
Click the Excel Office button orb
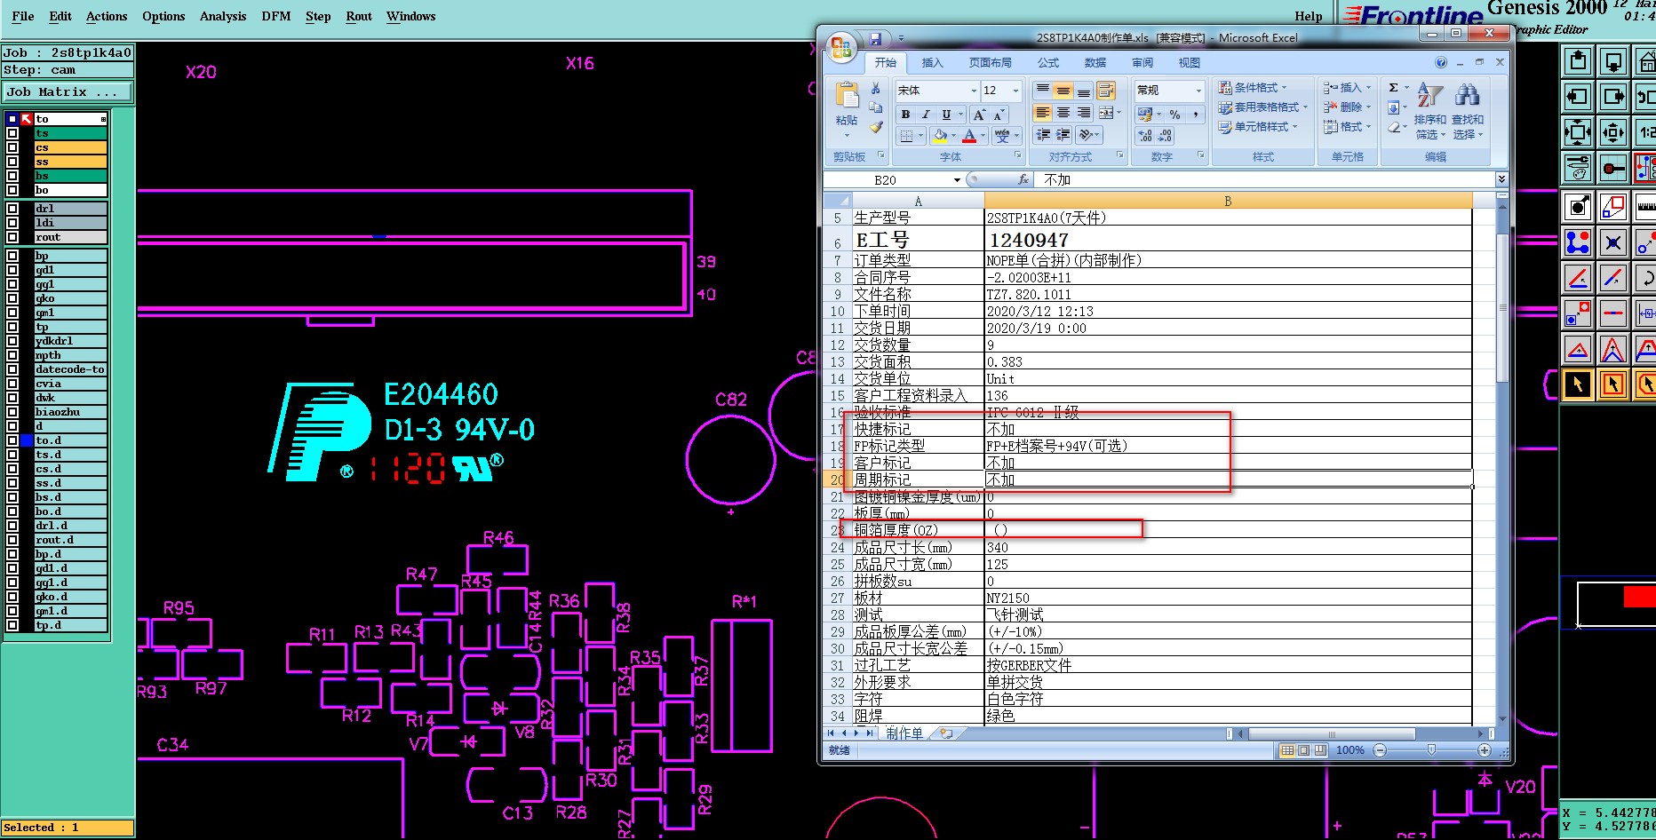tap(840, 47)
